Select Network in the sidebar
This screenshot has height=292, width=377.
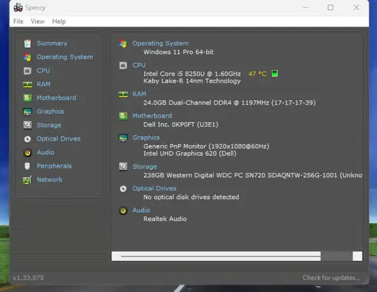pos(49,180)
